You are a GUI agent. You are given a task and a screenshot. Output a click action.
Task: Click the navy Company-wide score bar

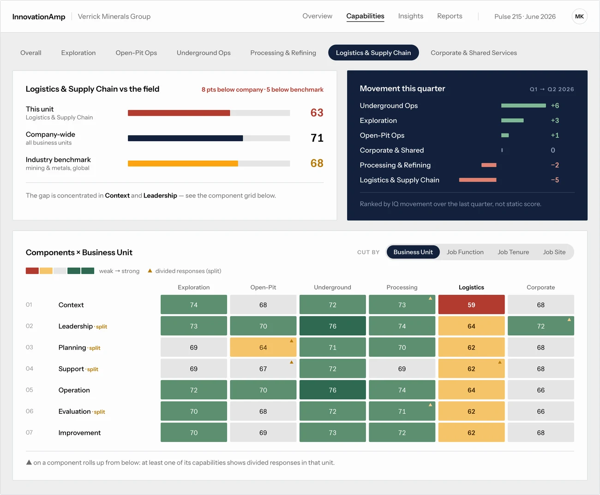tap(185, 138)
